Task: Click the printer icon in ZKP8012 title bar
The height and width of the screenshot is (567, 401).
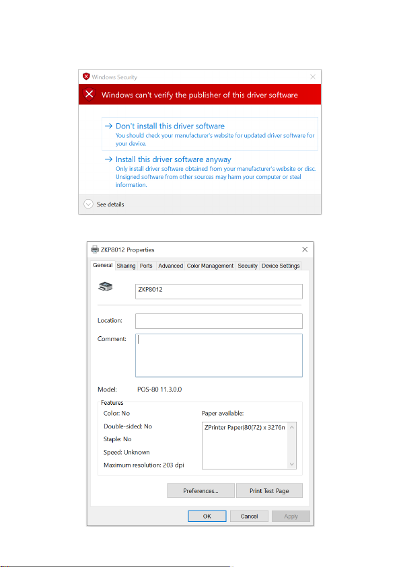Action: pyautogui.click(x=95, y=249)
